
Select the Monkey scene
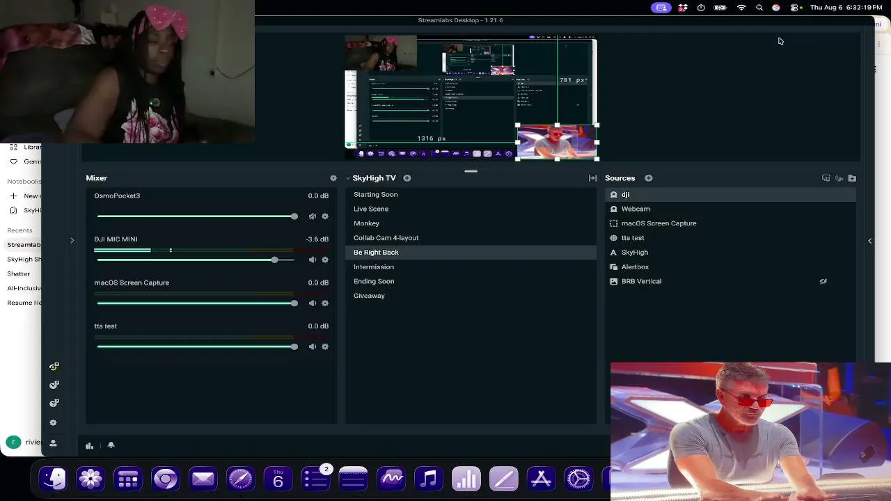(471, 223)
